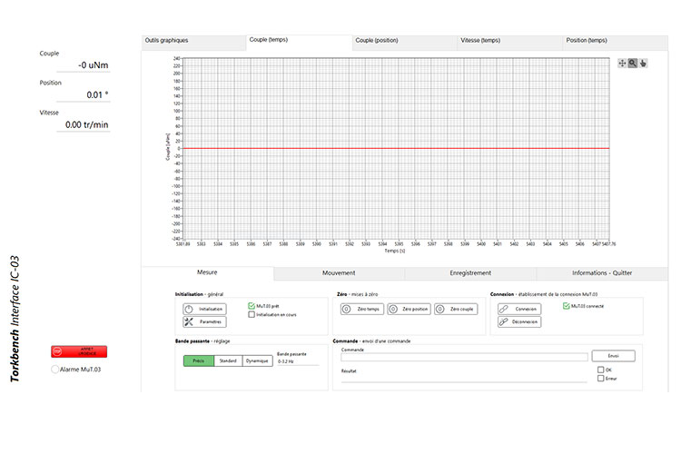Viewport: 681px width, 454px height.
Task: Select the Standard bandwidth mode
Action: (x=228, y=361)
